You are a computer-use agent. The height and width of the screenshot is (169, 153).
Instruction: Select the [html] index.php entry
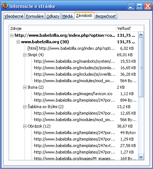pyautogui.click(x=74, y=48)
